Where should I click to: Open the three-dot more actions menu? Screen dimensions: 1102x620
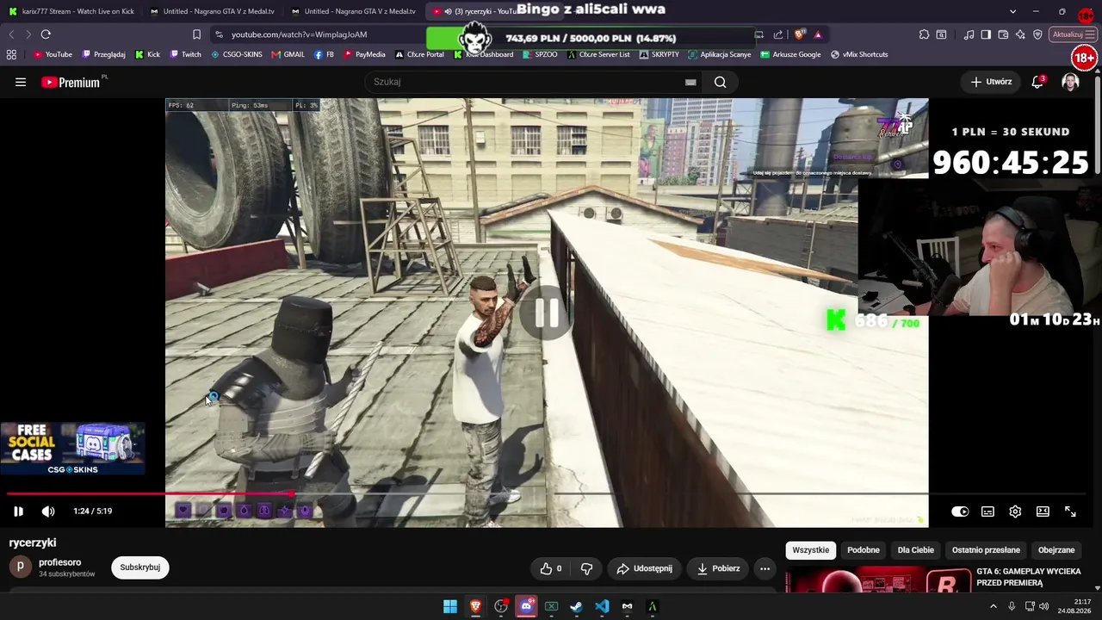(x=765, y=568)
